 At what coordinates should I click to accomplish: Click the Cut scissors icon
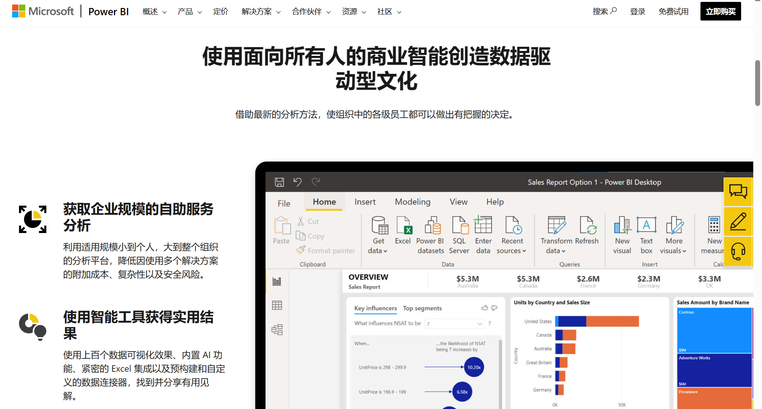tap(300, 221)
